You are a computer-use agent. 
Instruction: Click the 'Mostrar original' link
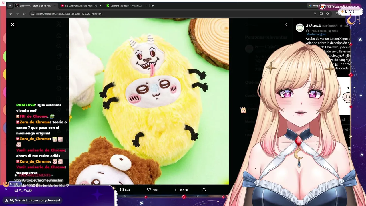316,34
